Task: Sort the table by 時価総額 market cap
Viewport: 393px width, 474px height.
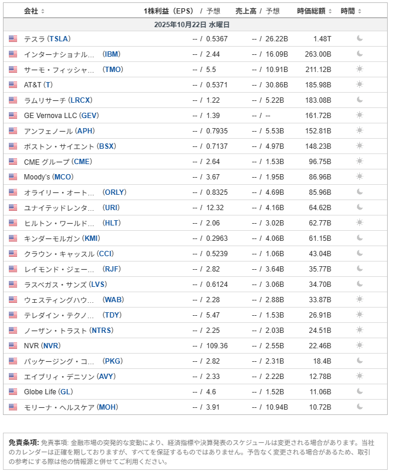Action: tap(315, 11)
